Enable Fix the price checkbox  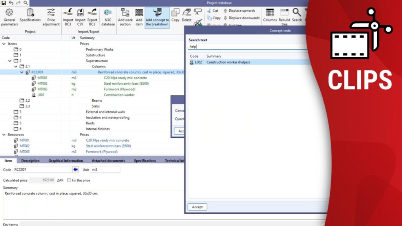69,180
